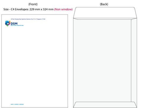Click the (Back) label
The height and width of the screenshot is (108, 148).
point(104,4)
